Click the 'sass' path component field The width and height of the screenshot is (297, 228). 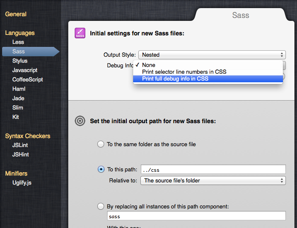pos(195,216)
